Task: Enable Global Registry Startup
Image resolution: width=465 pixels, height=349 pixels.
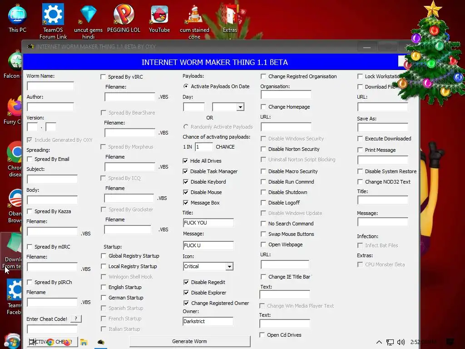Action: (x=104, y=256)
